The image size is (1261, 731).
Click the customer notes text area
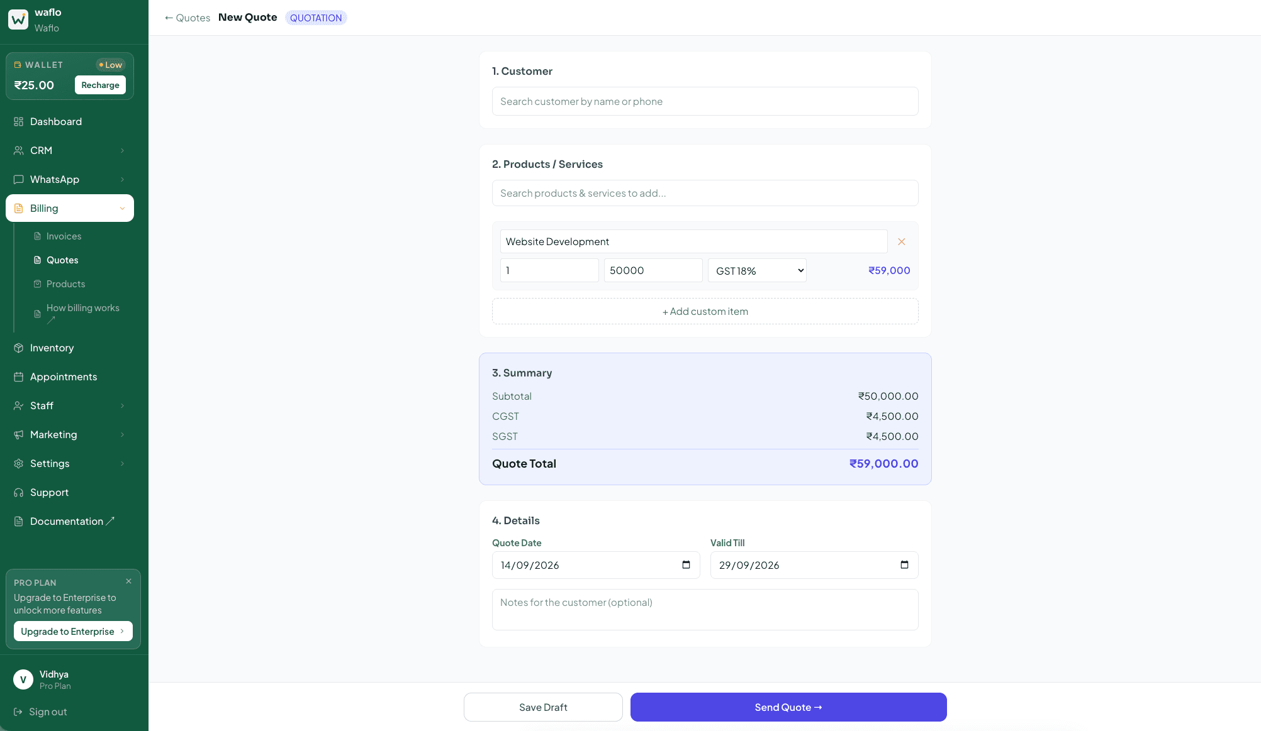pos(705,610)
